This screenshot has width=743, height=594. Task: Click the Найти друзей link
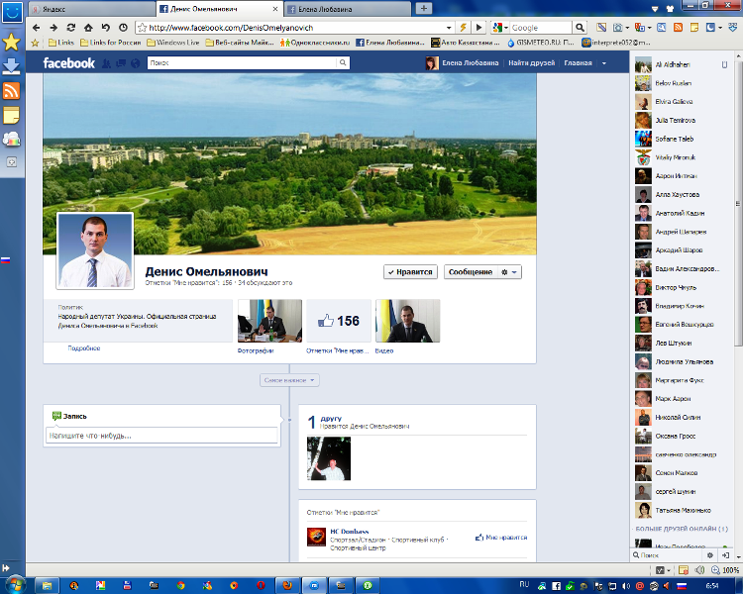click(x=531, y=63)
